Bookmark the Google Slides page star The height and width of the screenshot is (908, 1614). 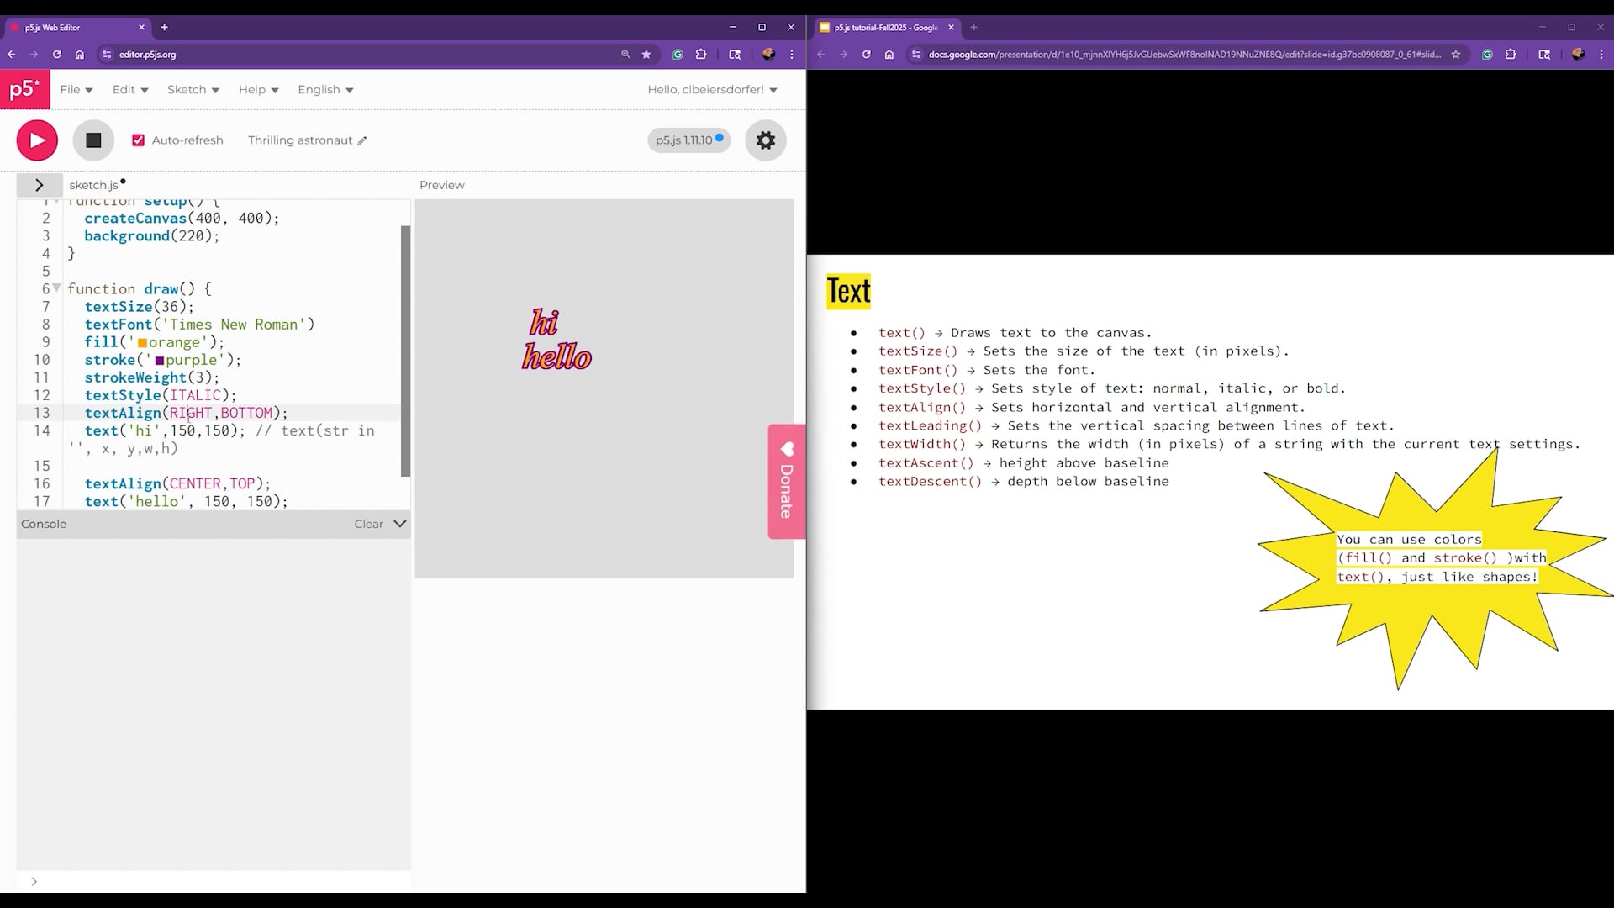pyautogui.click(x=1456, y=55)
